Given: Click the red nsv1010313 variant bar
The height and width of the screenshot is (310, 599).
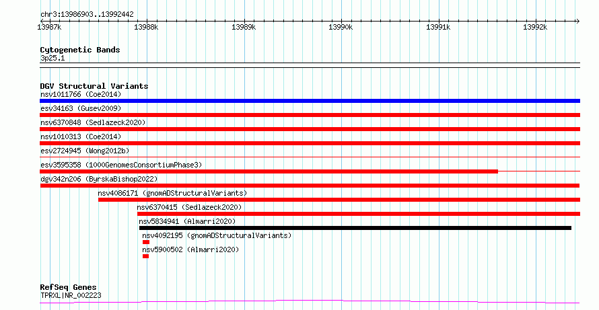Looking at the screenshot, I should (x=310, y=143).
